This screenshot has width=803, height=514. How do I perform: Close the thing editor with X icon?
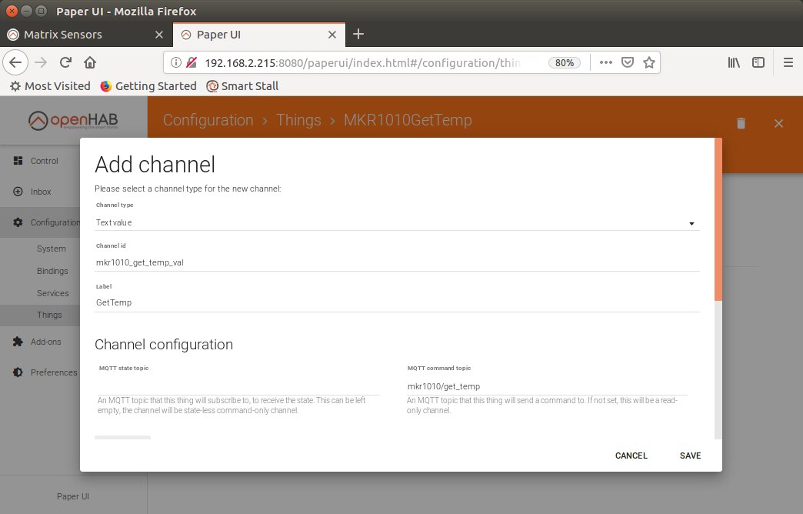778,124
